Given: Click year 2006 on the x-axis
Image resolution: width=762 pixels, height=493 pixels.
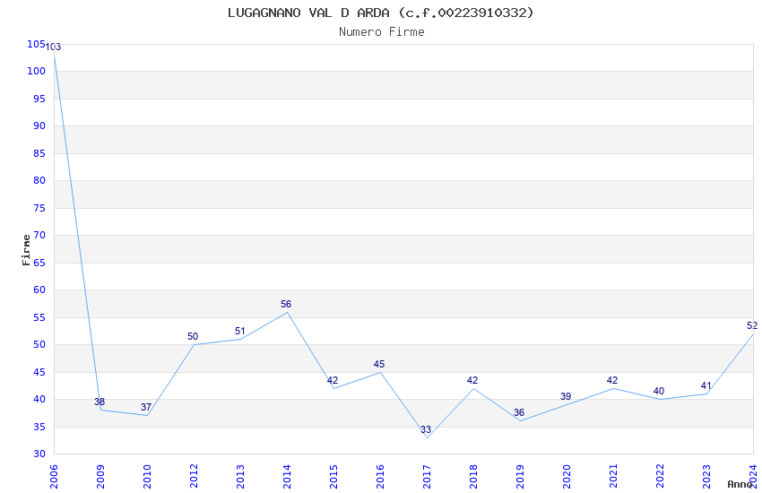Looking at the screenshot, I should click(54, 477).
